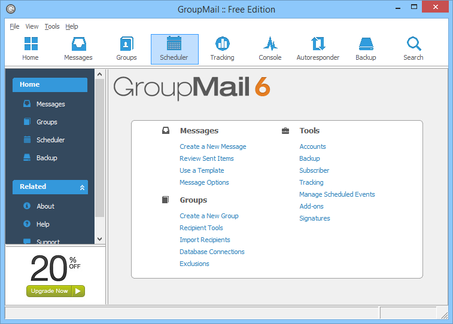Collapse the Related sidebar section
The width and height of the screenshot is (453, 324).
pos(82,188)
